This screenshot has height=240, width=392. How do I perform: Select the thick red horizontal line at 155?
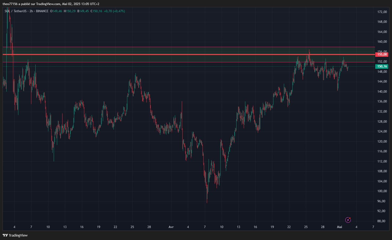click(x=186, y=54)
